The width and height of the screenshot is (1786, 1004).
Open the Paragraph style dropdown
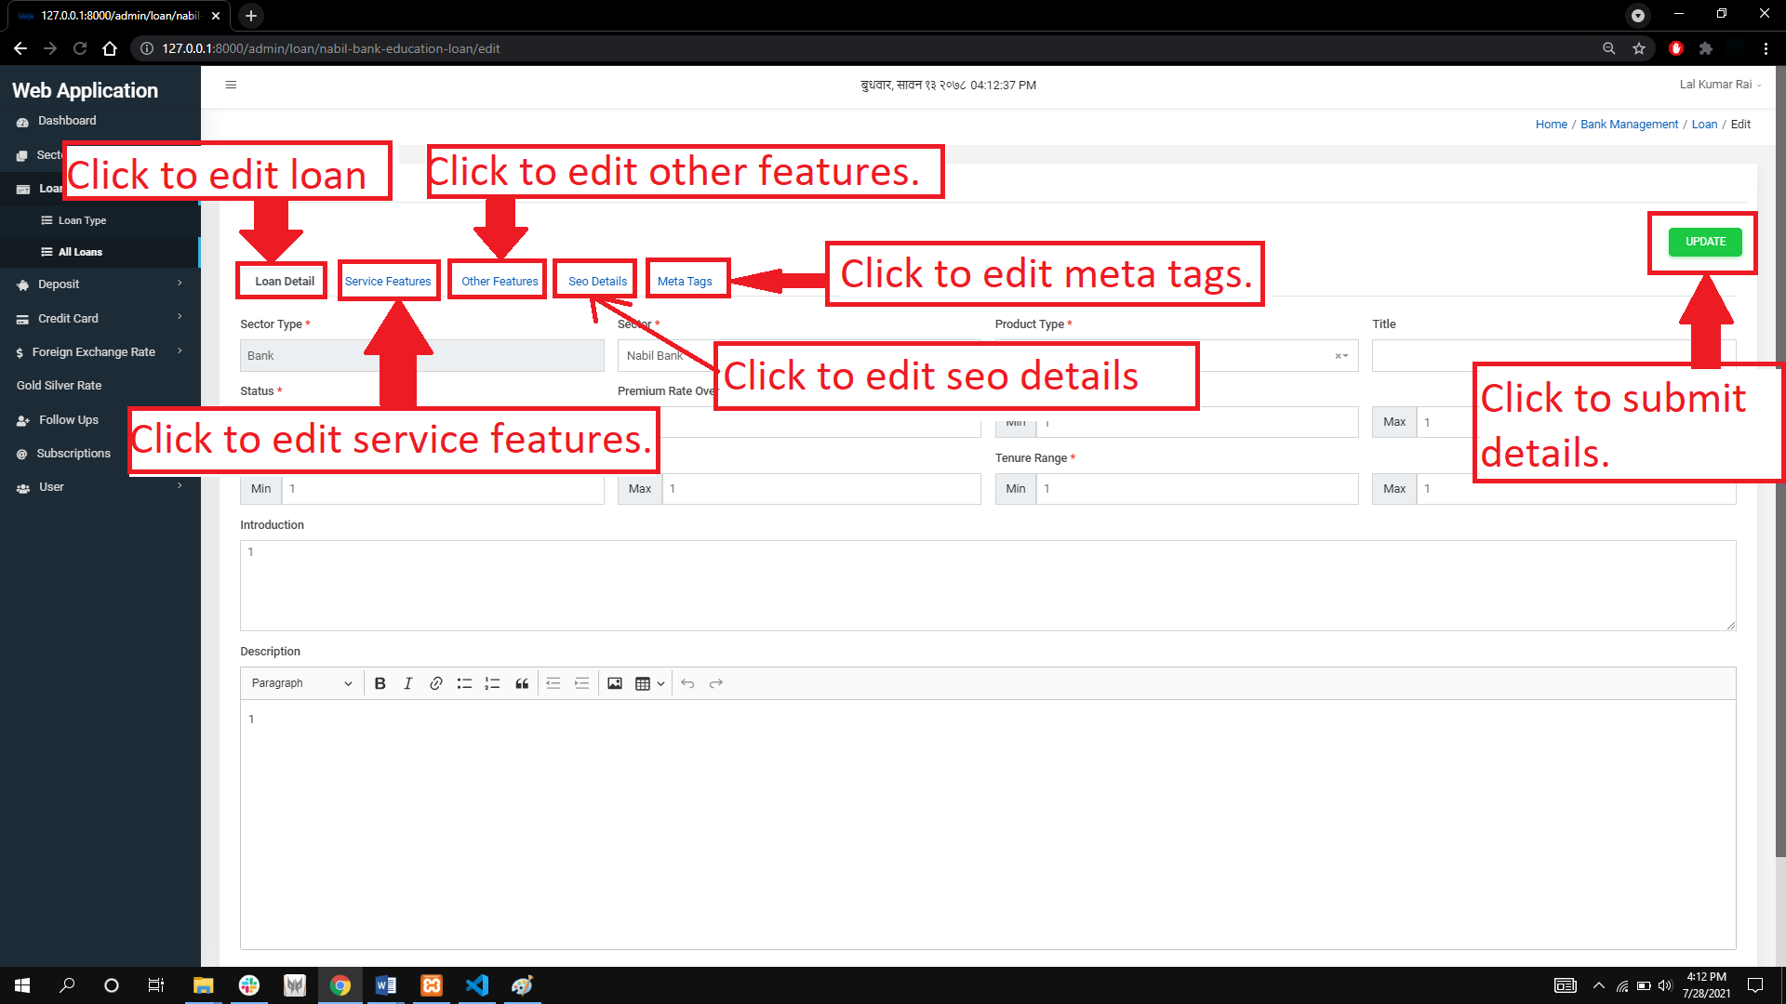(301, 683)
